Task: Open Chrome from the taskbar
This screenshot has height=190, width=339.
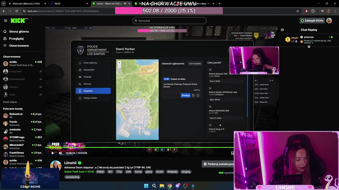Action: click(x=169, y=186)
